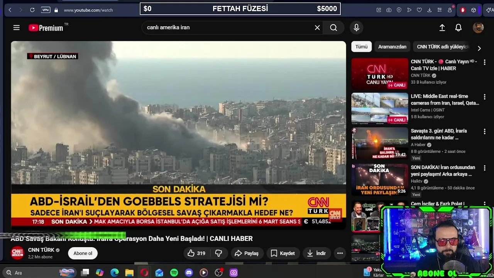Open Intel Cams | OSINT channel link

point(428,110)
